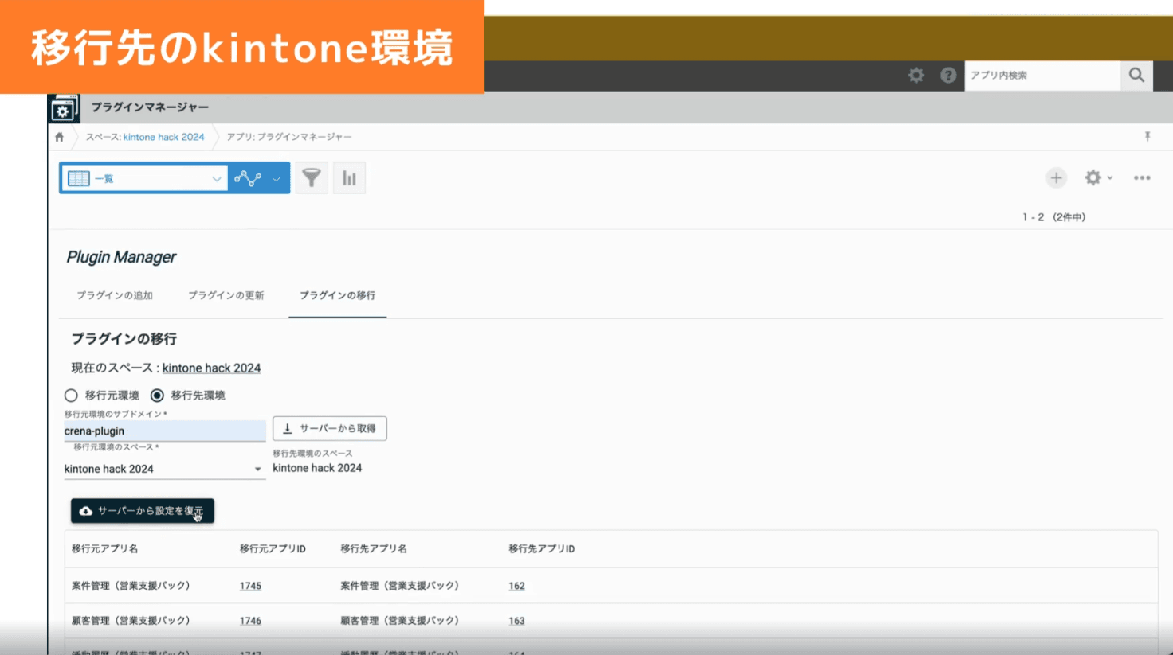1173x655 pixels.
Task: Open the help question mark icon
Action: (x=948, y=75)
